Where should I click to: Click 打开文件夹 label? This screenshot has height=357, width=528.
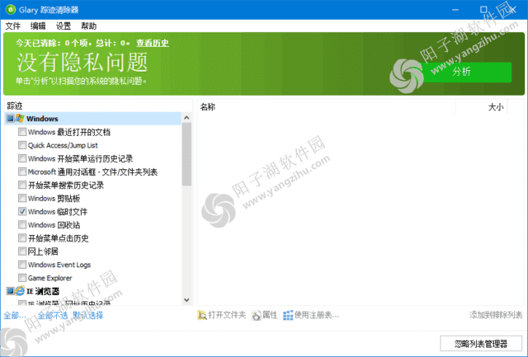click(x=227, y=315)
